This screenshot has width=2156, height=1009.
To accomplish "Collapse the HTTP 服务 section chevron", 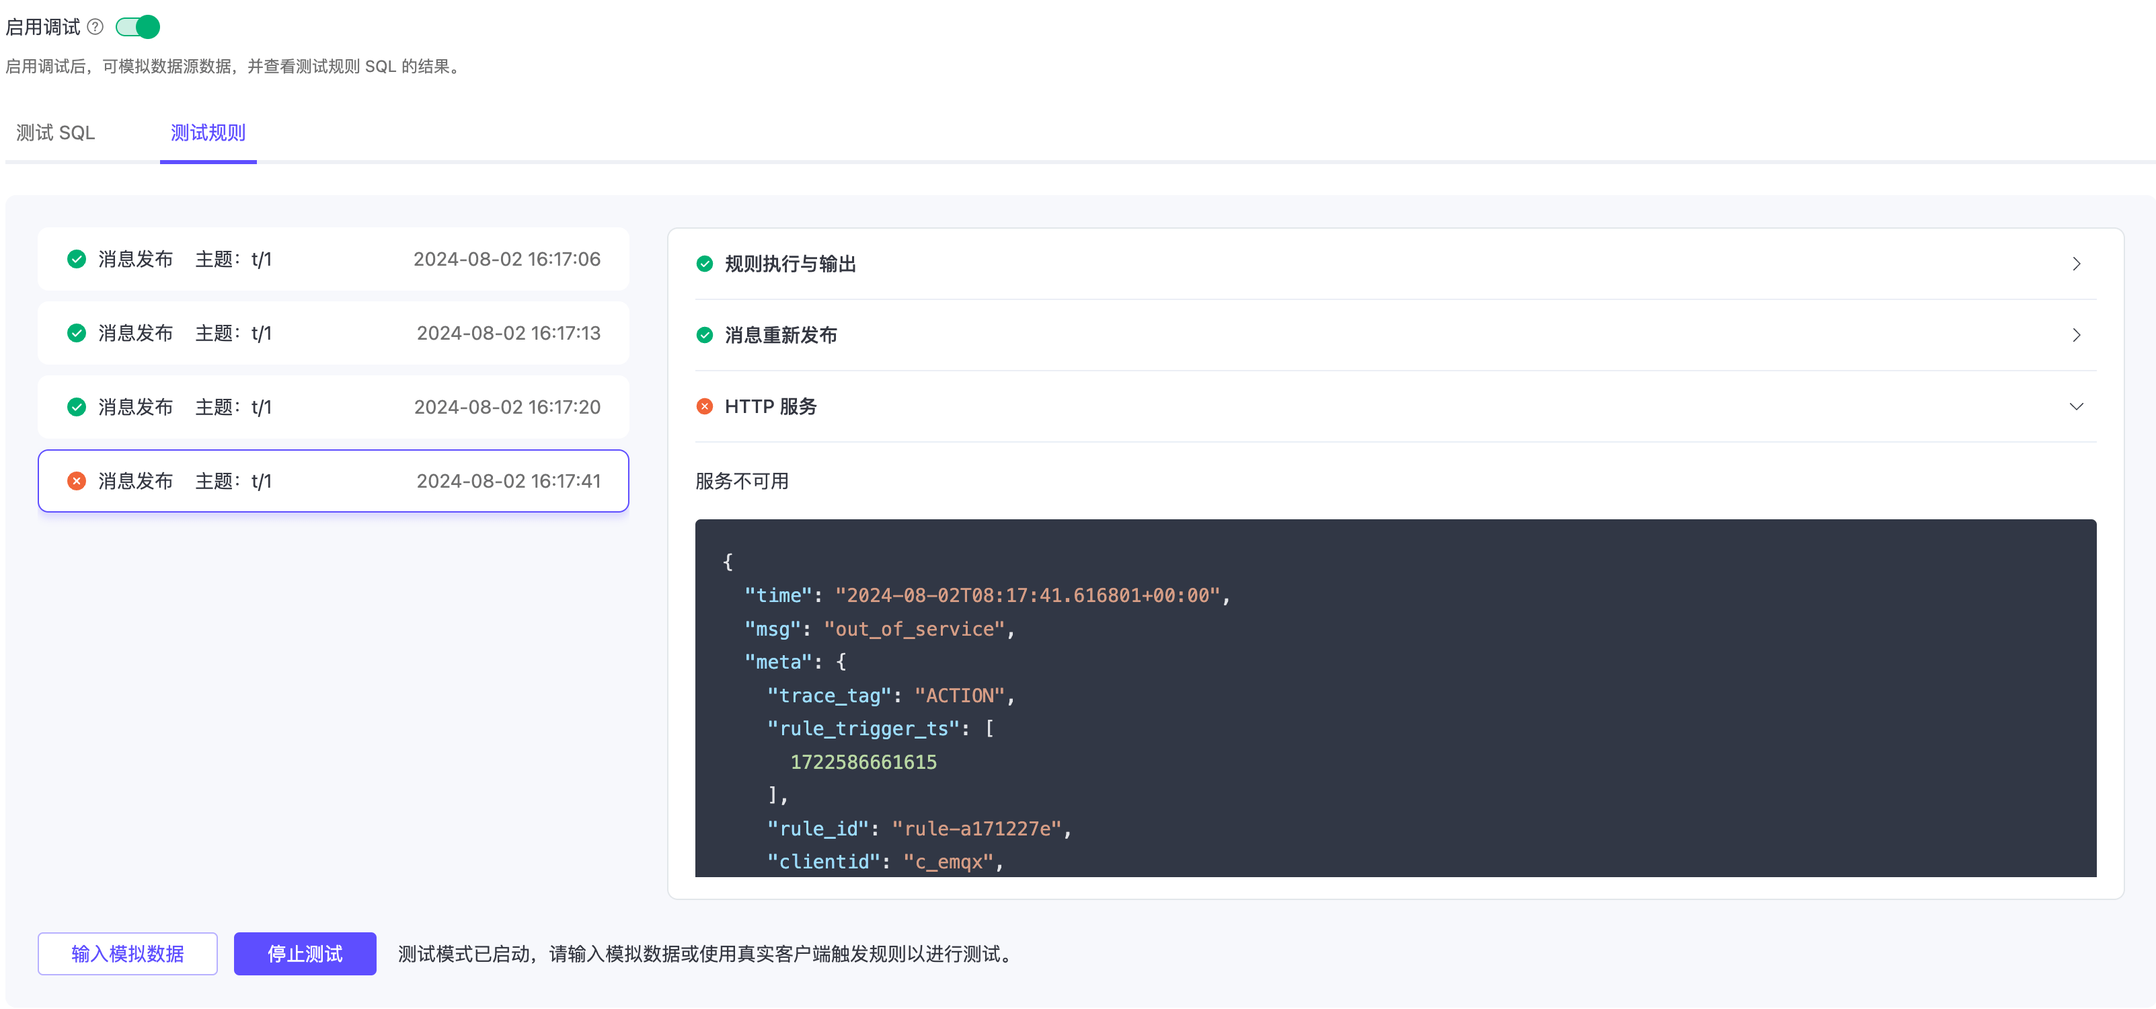I will 2076,406.
